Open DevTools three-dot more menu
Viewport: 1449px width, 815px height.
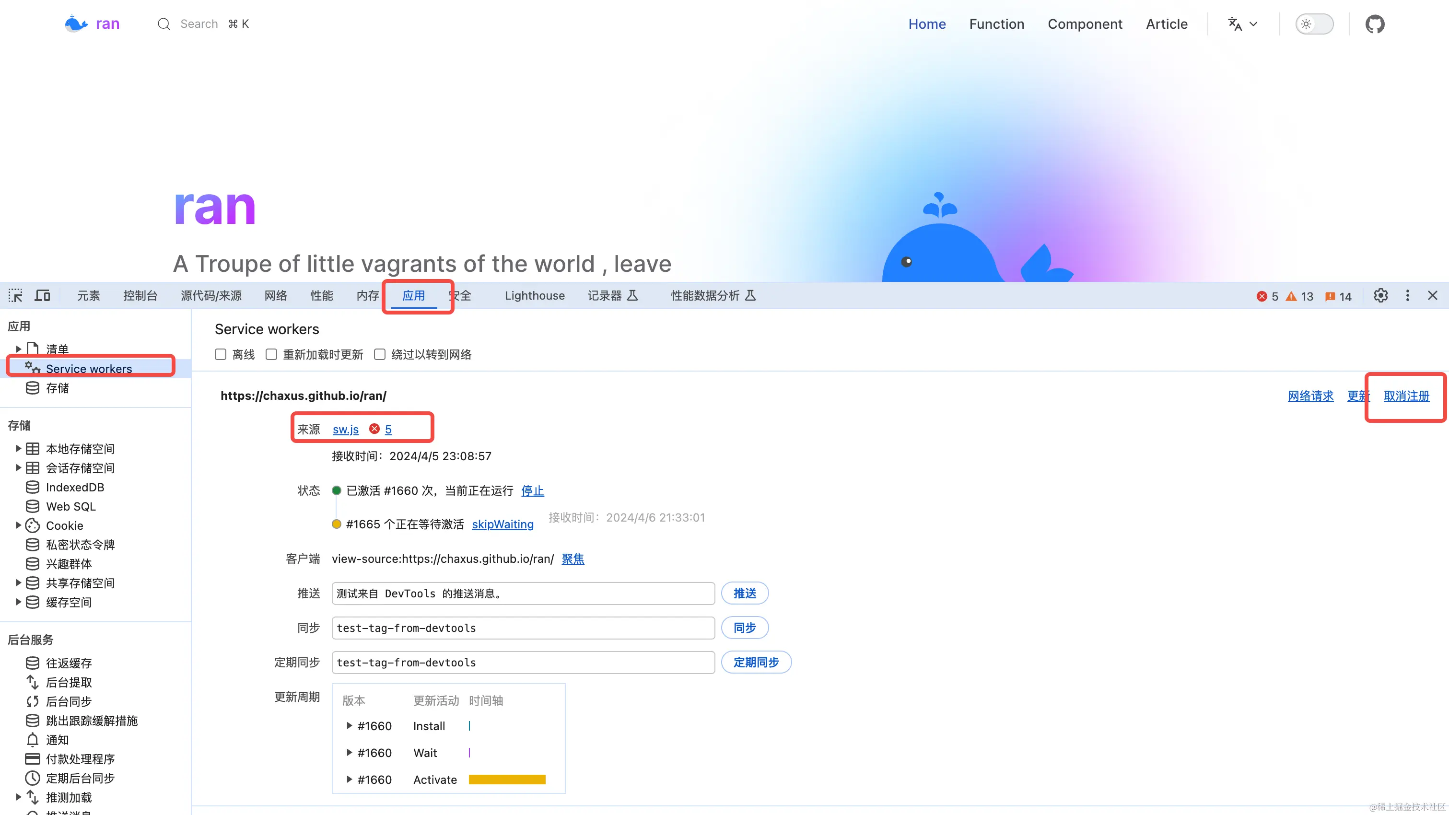point(1407,295)
